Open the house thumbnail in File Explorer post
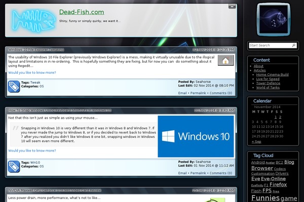304x202 pixels. [x=225, y=60]
